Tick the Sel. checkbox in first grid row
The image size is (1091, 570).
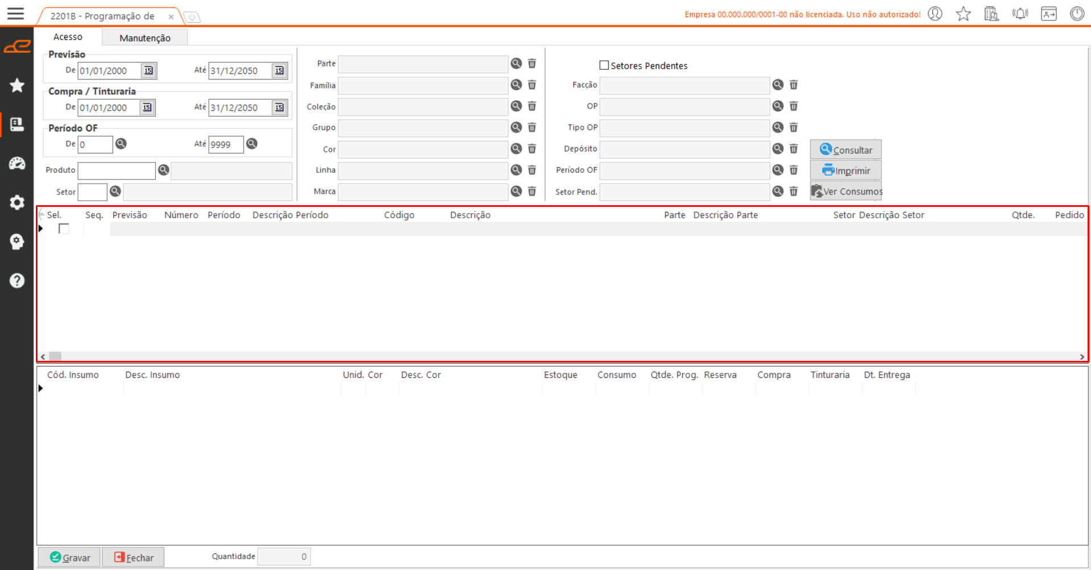click(64, 228)
